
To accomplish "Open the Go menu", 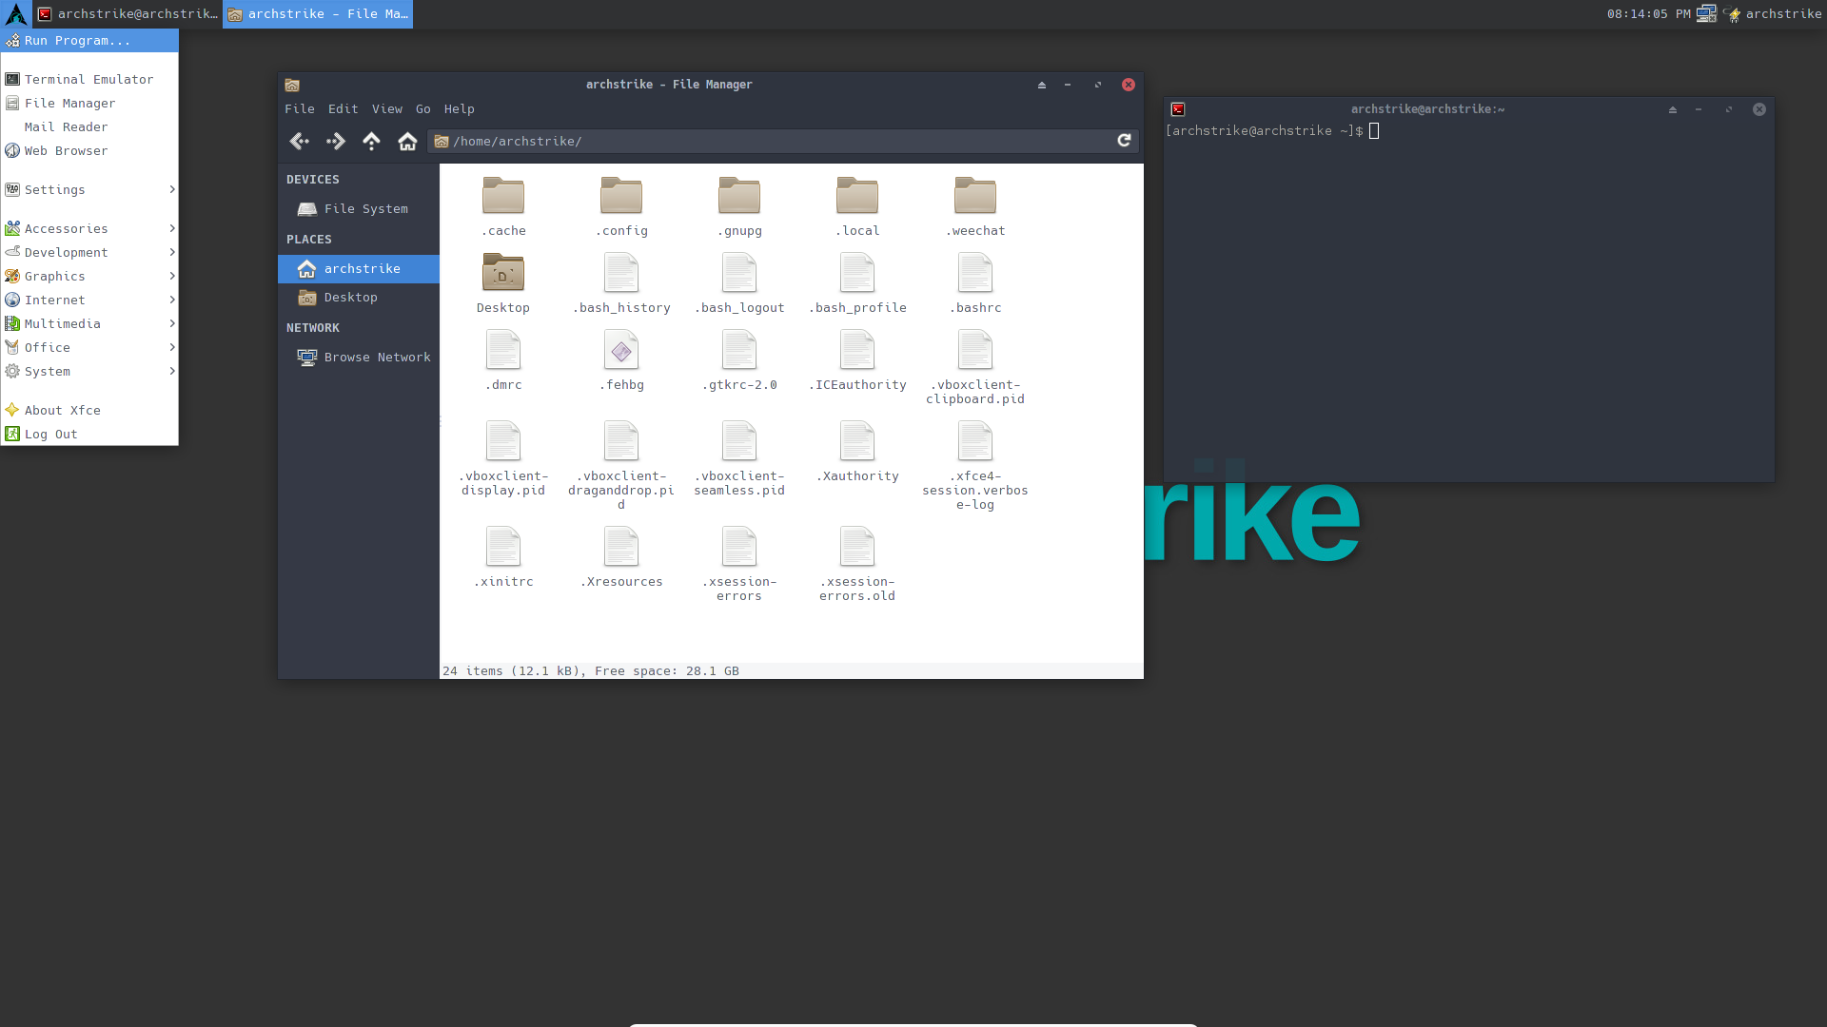I will pyautogui.click(x=422, y=109).
